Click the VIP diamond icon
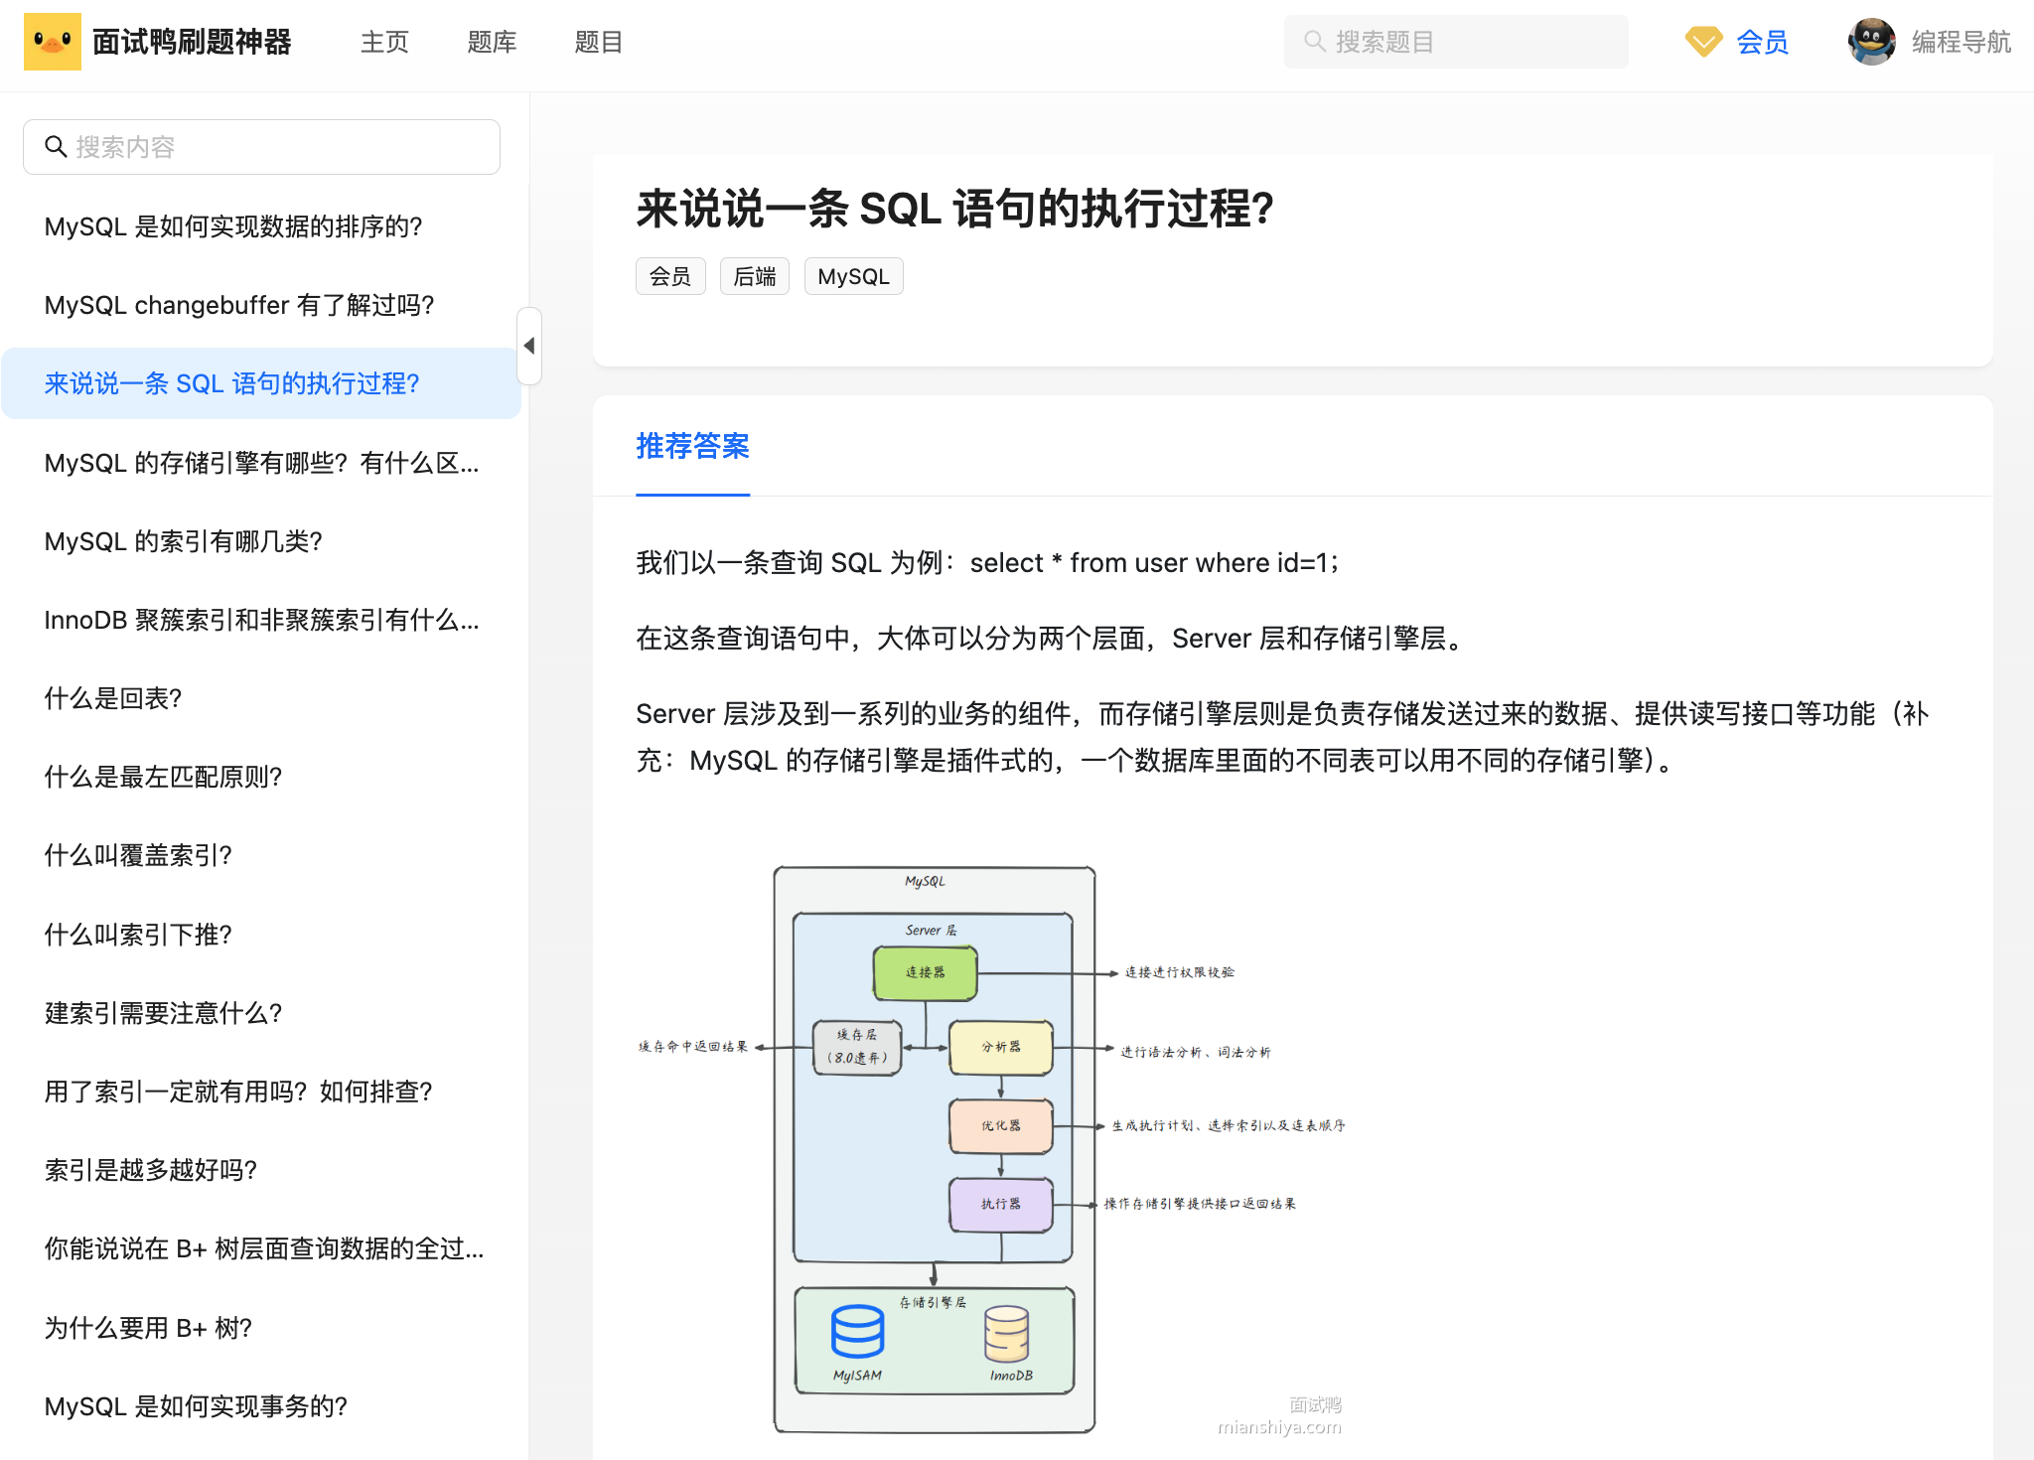 pyautogui.click(x=1703, y=42)
